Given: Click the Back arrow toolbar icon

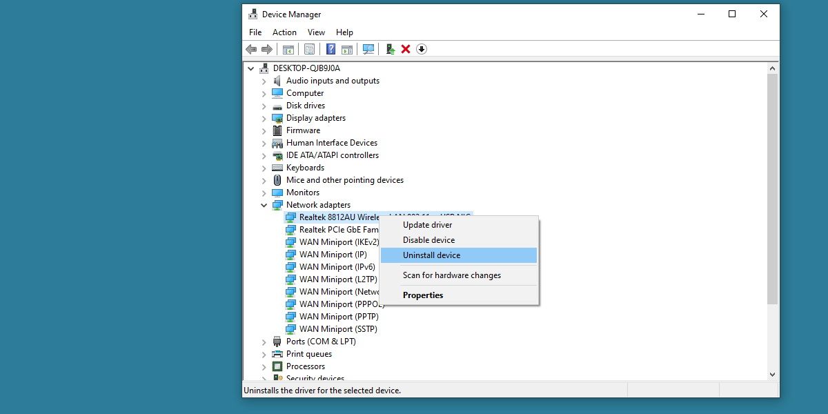Looking at the screenshot, I should coord(251,49).
